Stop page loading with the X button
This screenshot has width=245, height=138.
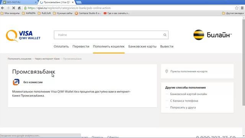pos(14,8)
